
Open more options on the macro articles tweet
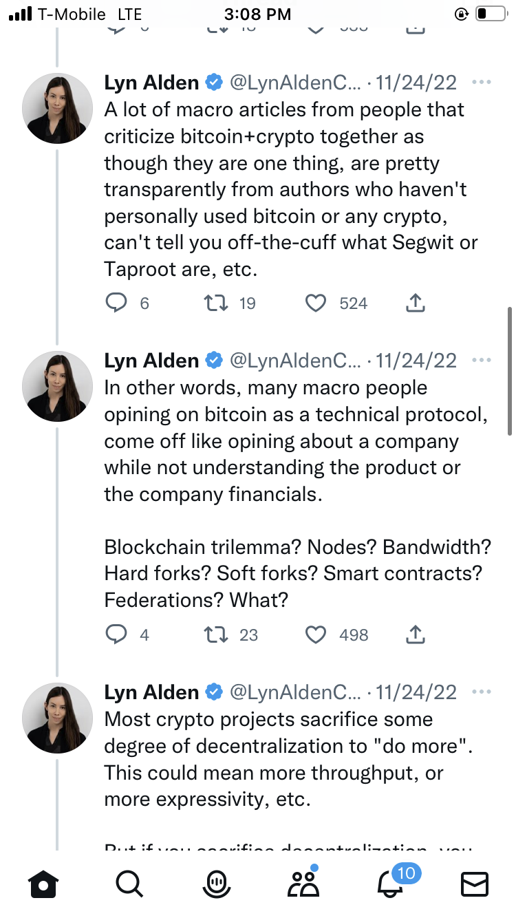[x=482, y=83]
